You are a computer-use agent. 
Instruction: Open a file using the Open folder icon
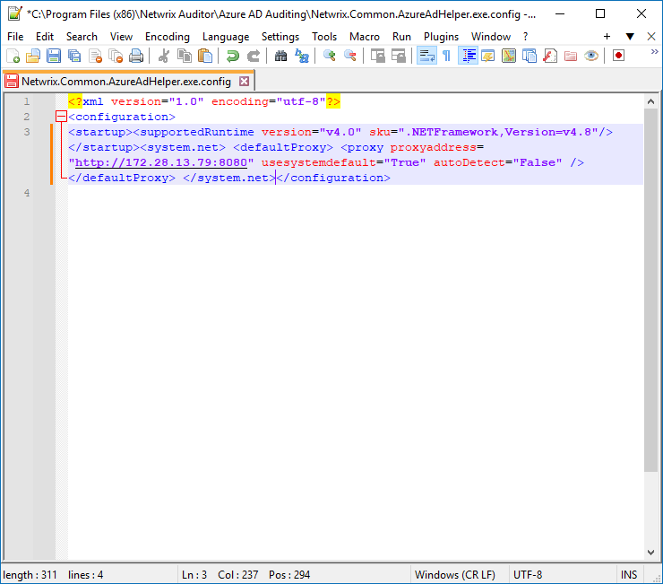[33, 56]
